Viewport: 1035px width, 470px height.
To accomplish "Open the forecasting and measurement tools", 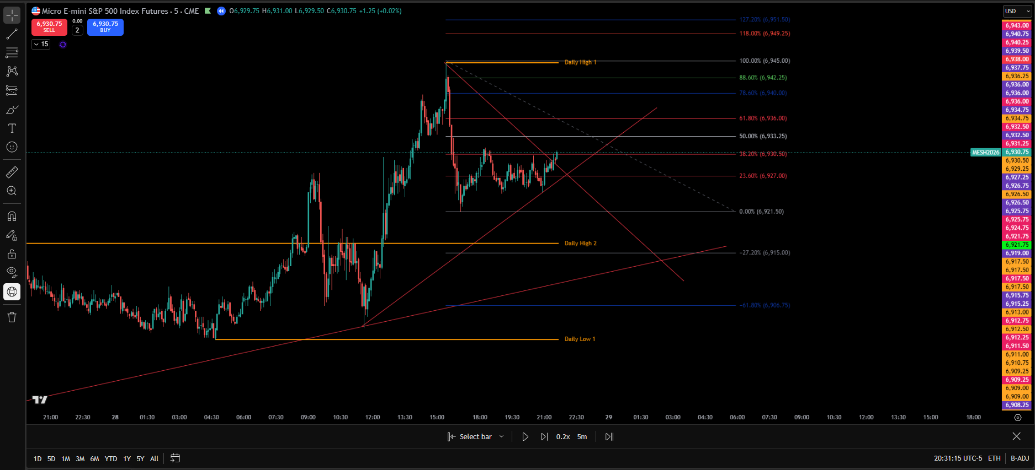I will pyautogui.click(x=12, y=90).
